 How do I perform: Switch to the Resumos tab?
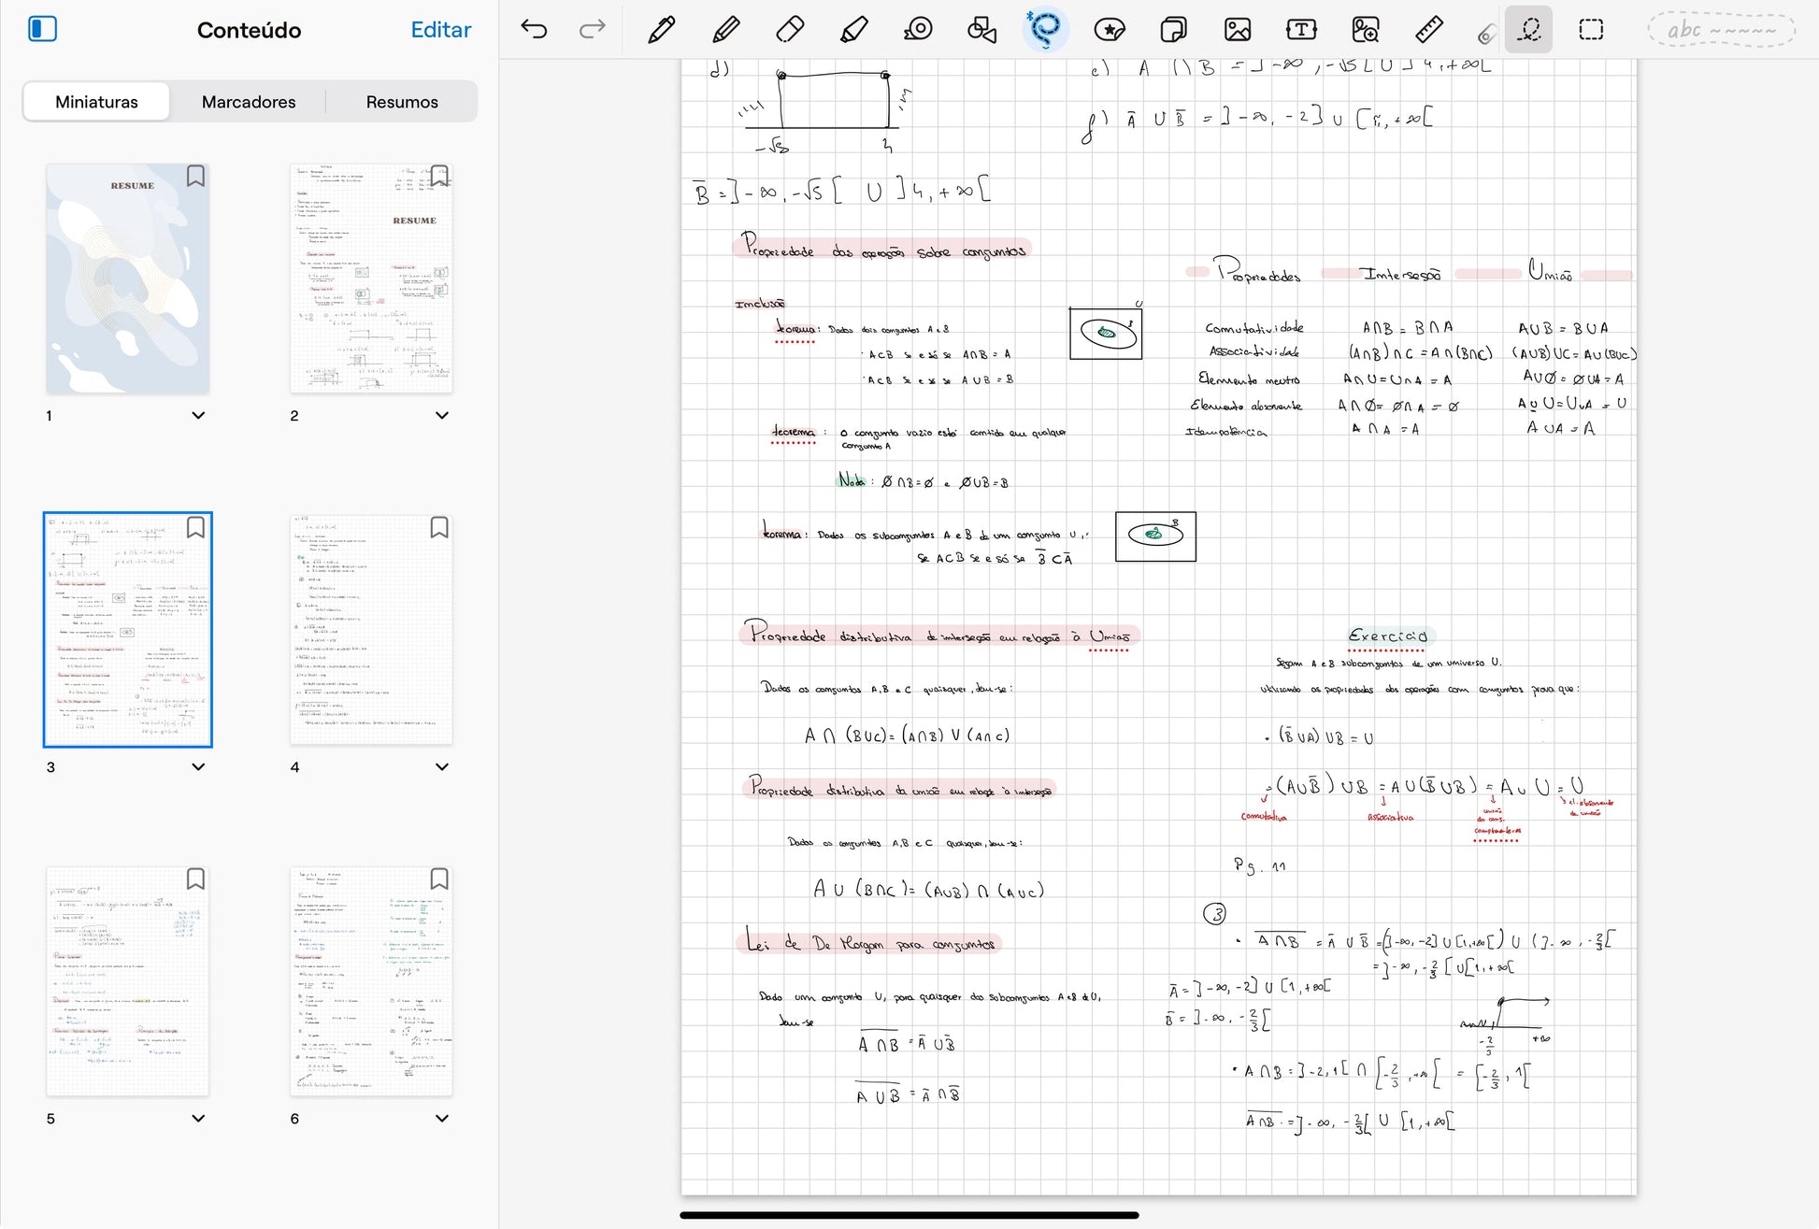402,102
